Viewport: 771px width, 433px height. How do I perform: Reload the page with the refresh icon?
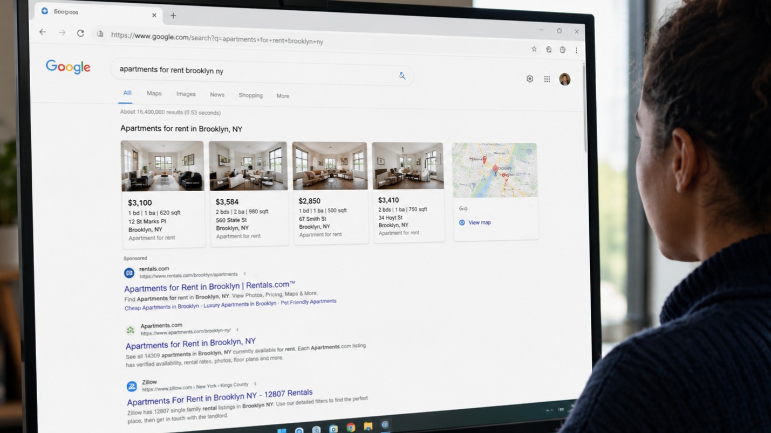[x=80, y=33]
